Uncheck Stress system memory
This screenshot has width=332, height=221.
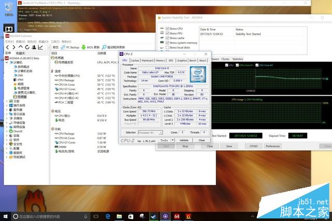click(x=167, y=42)
